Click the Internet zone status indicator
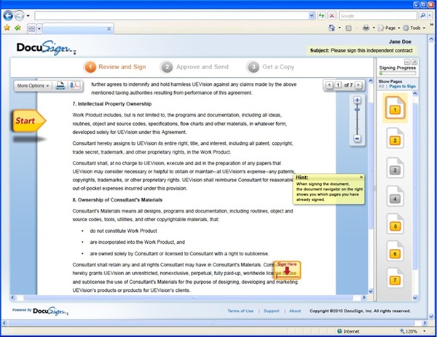 click(348, 331)
